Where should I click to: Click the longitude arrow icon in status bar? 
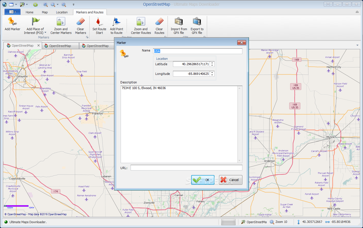click(327, 222)
